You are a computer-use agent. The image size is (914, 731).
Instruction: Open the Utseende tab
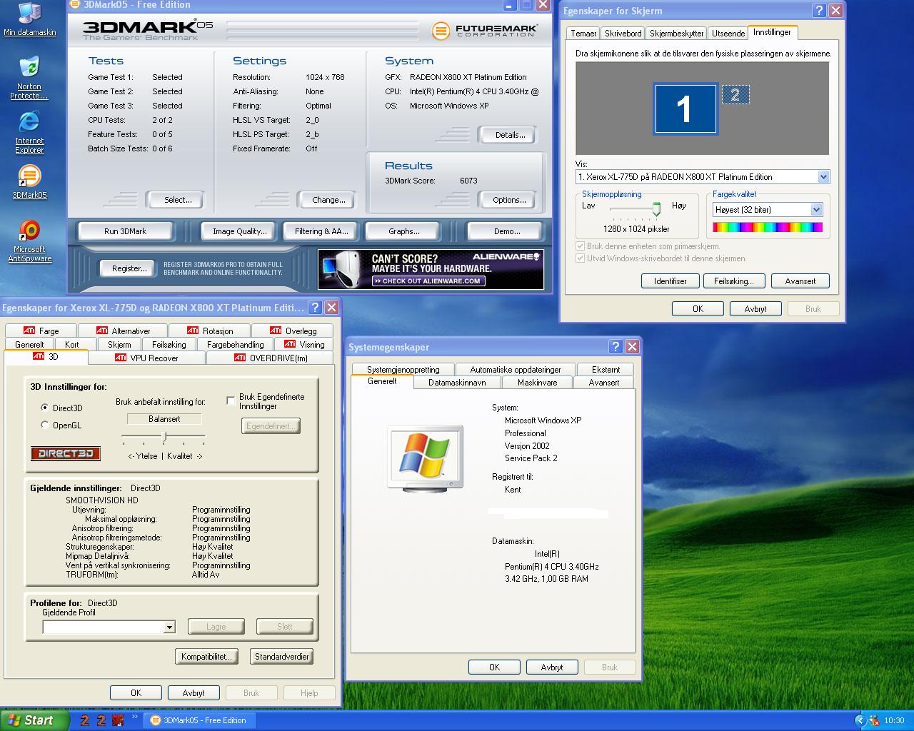[728, 34]
